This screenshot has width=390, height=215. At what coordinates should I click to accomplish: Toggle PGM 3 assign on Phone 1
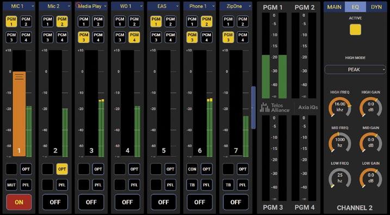tap(192, 37)
